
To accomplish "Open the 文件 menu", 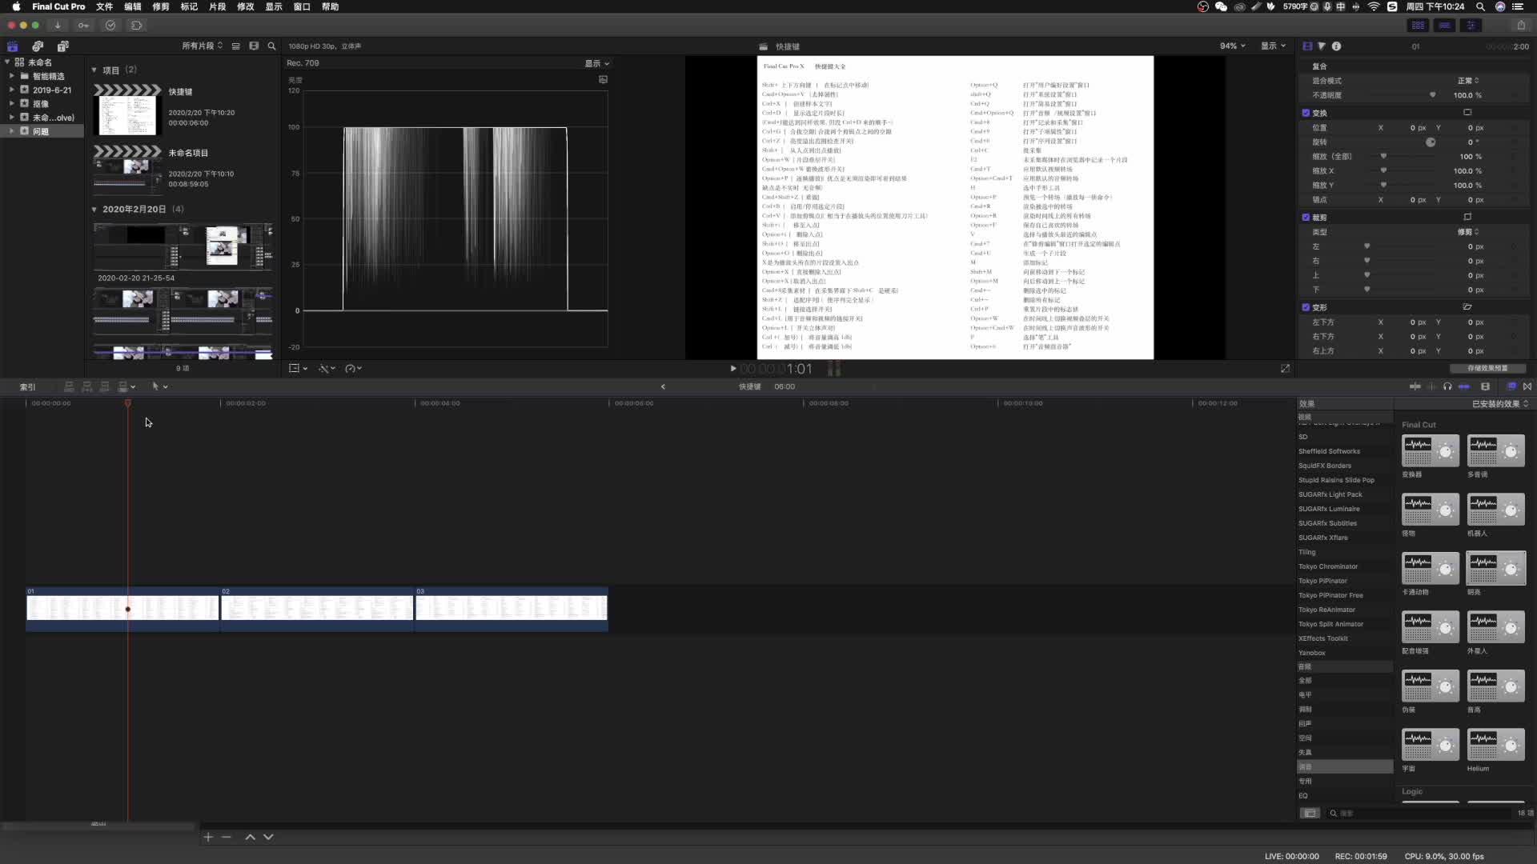I will pos(104,6).
